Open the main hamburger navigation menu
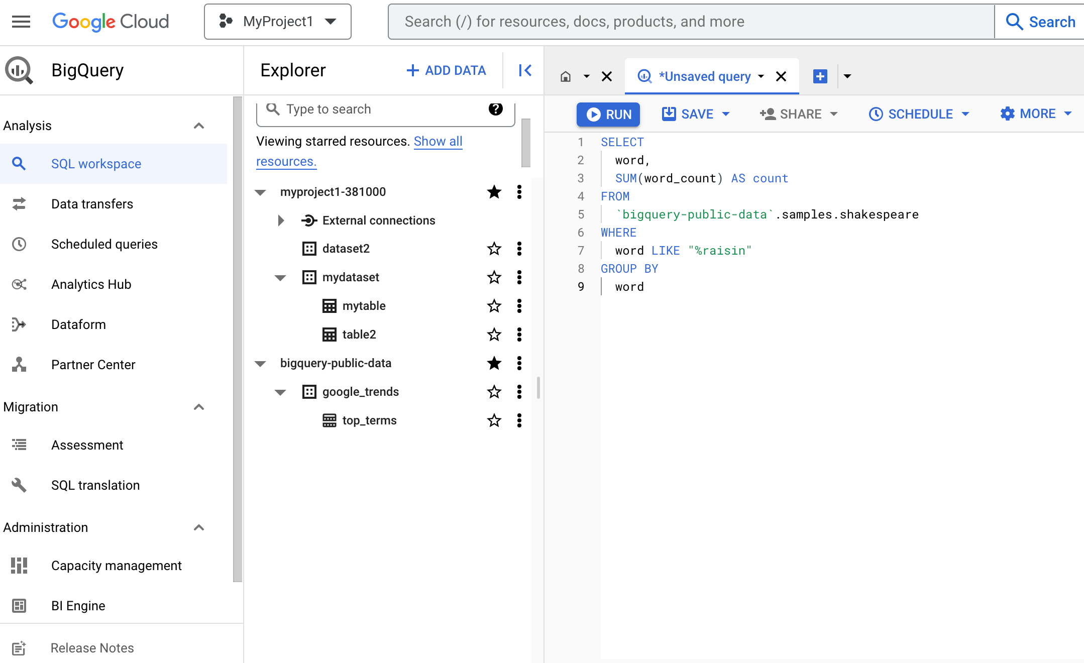 [21, 22]
